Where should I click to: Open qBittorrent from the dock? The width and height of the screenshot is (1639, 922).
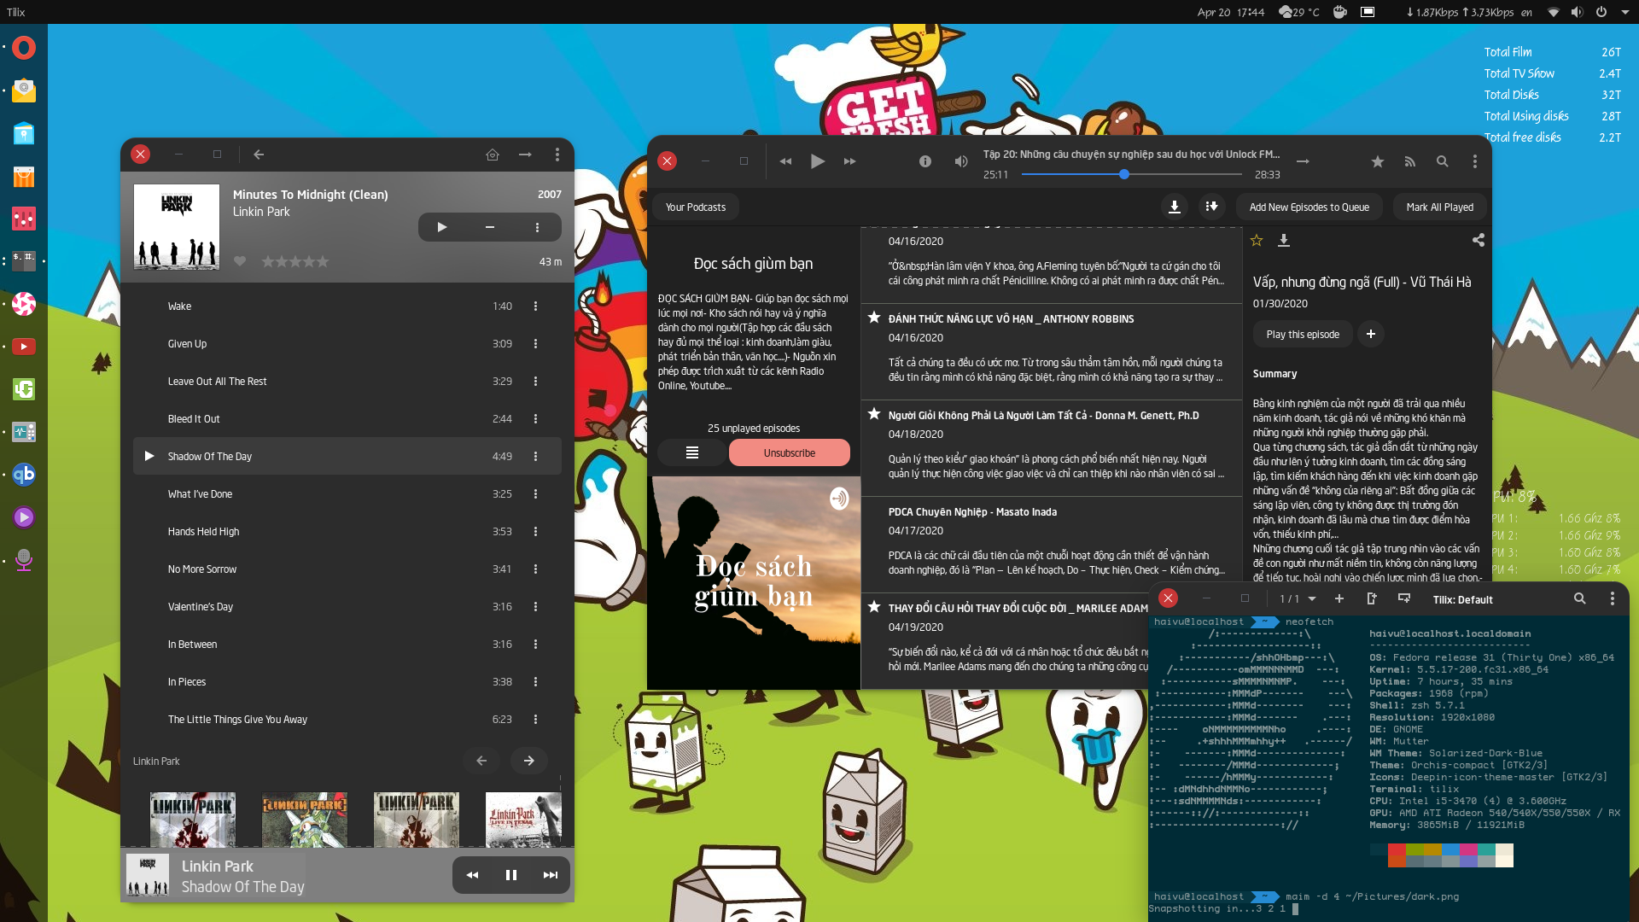[24, 475]
